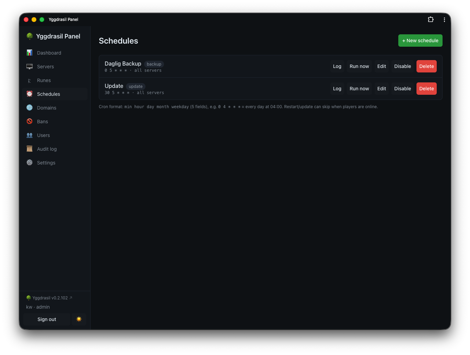Disable the Update schedule

point(402,89)
